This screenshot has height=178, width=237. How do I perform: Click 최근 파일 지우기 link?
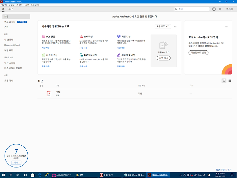point(224,170)
